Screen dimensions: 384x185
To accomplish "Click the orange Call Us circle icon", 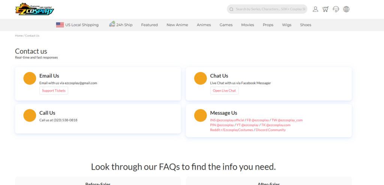I will [x=30, y=116].
